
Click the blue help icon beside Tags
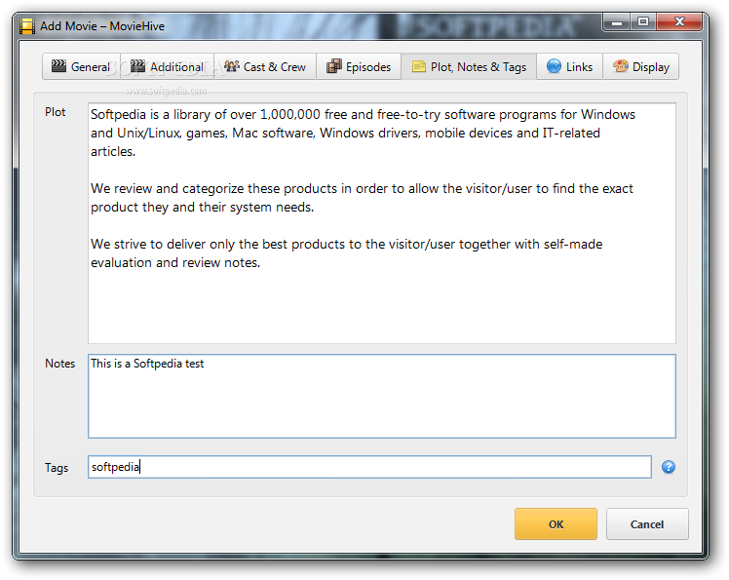coord(669,467)
